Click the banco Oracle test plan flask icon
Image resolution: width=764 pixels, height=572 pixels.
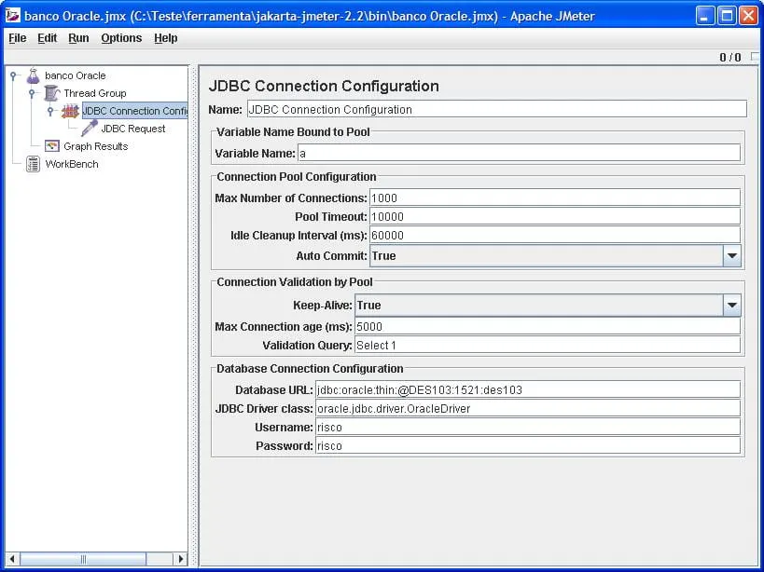pyautogui.click(x=34, y=75)
